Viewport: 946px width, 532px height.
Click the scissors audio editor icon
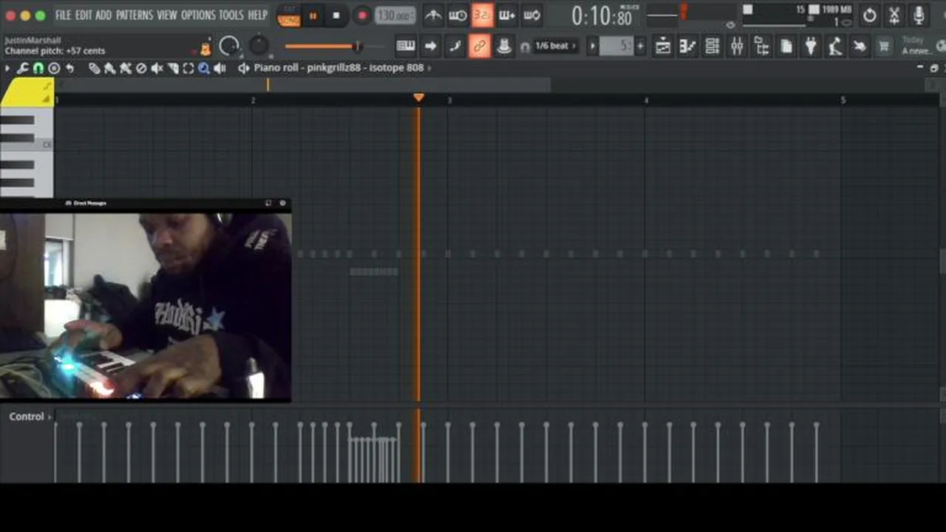point(894,15)
